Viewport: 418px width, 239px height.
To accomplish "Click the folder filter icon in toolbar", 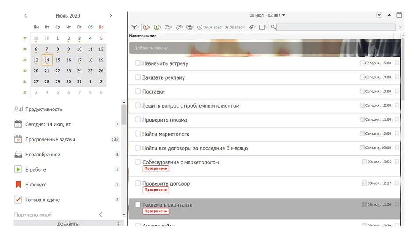I will pyautogui.click(x=168, y=27).
